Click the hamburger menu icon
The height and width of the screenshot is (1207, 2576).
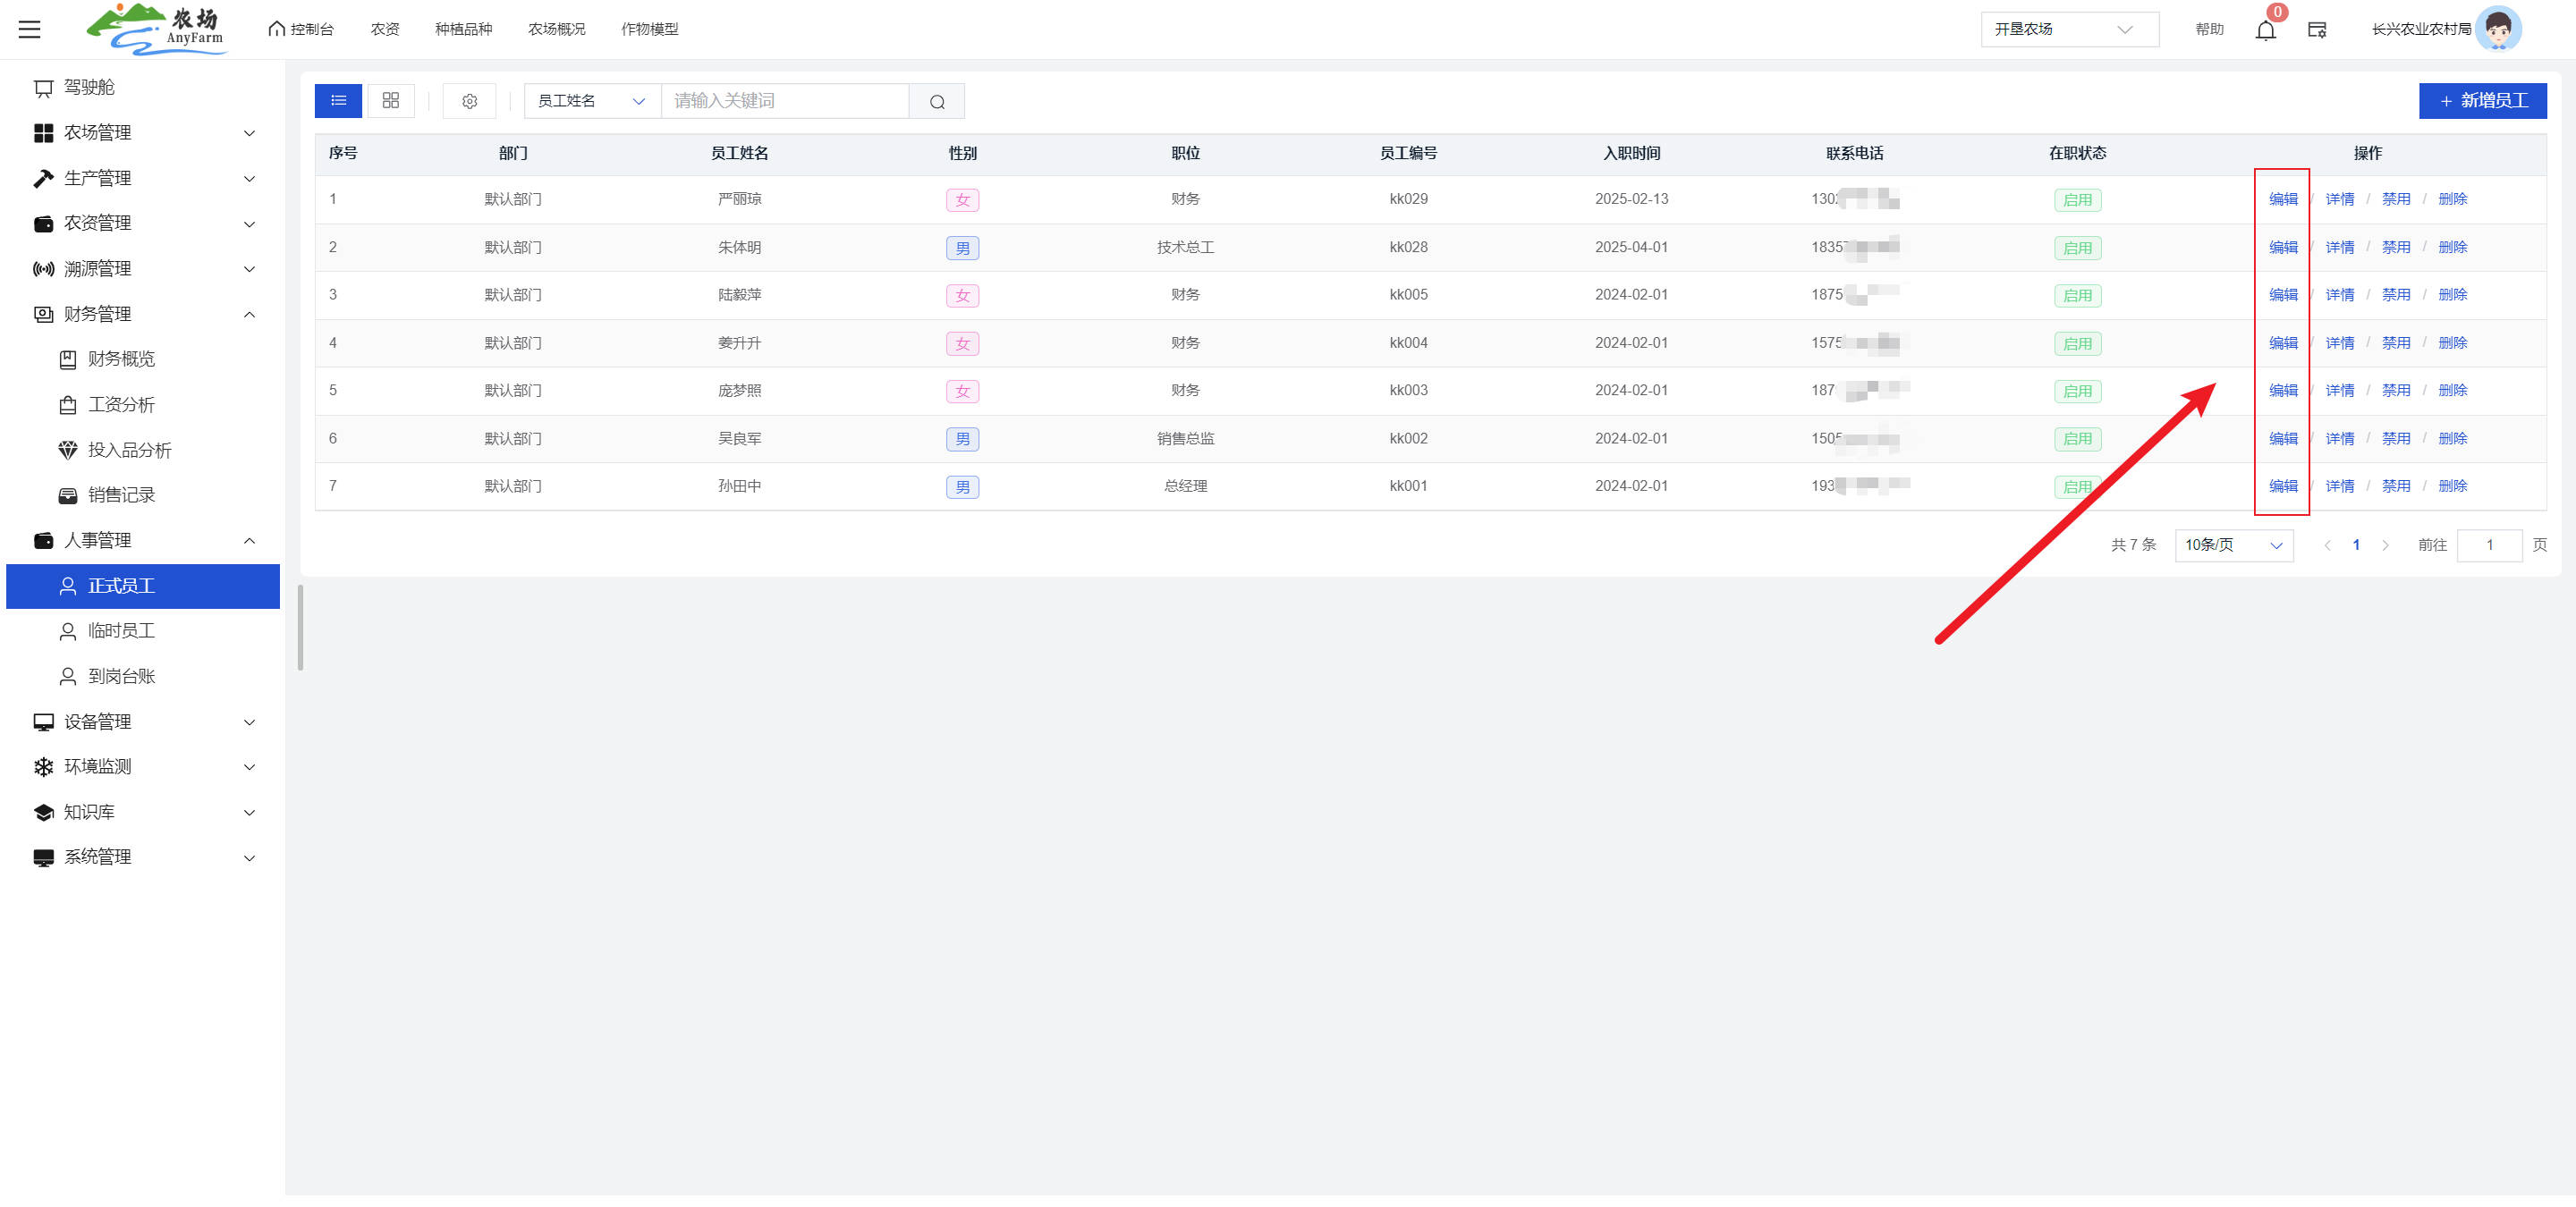coord(30,29)
